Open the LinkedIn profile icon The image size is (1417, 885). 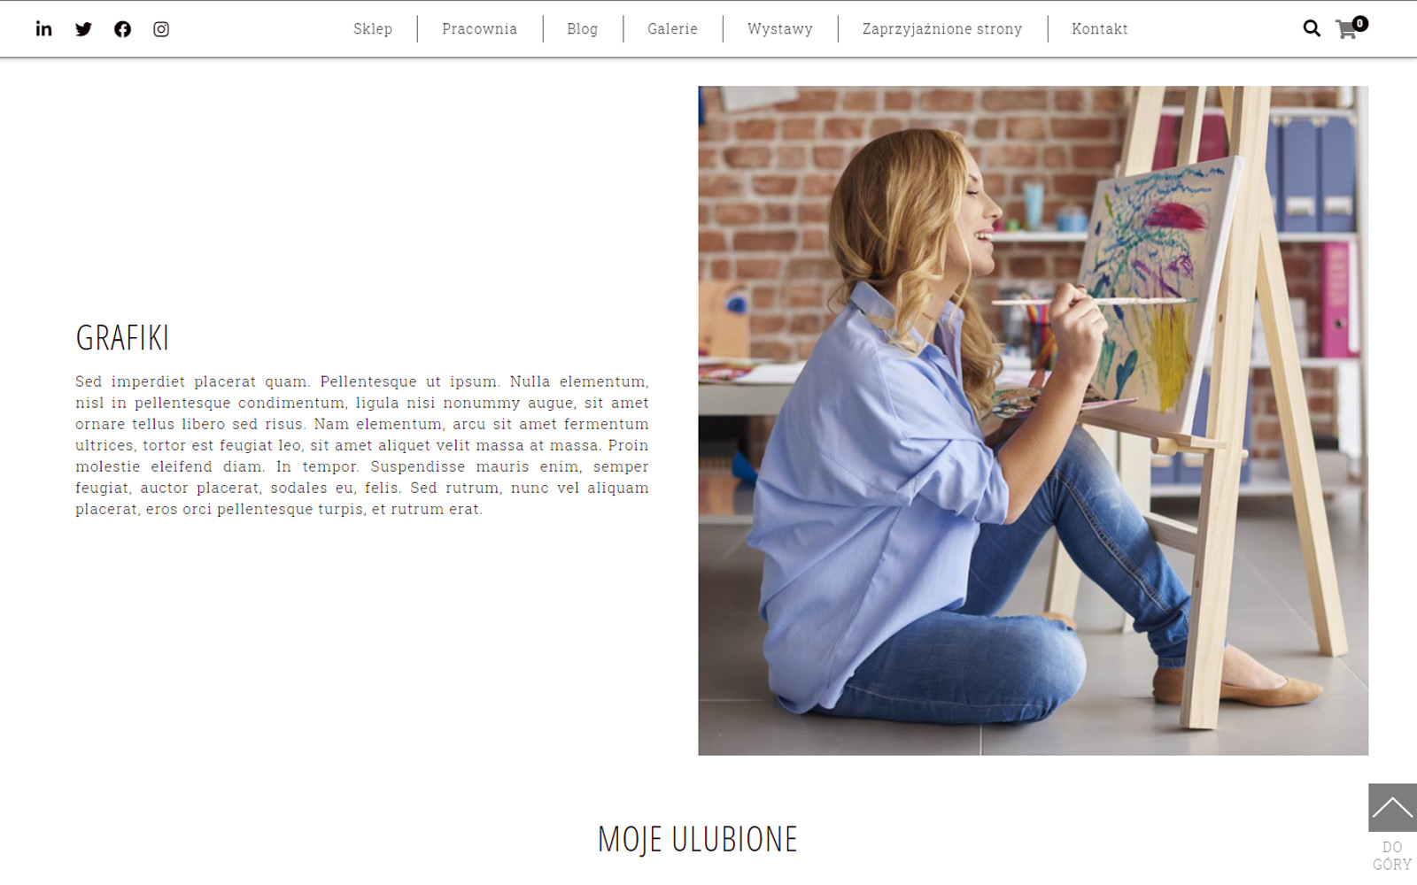43,29
